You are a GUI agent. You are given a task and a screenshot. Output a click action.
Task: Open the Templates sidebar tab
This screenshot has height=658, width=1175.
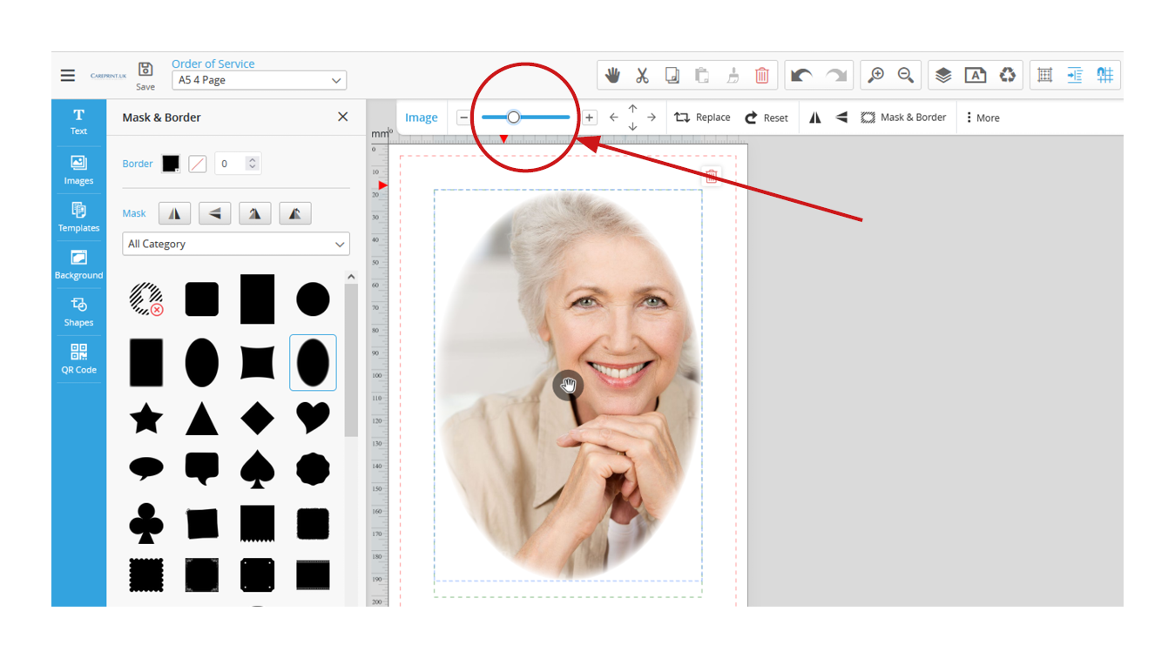tap(78, 217)
